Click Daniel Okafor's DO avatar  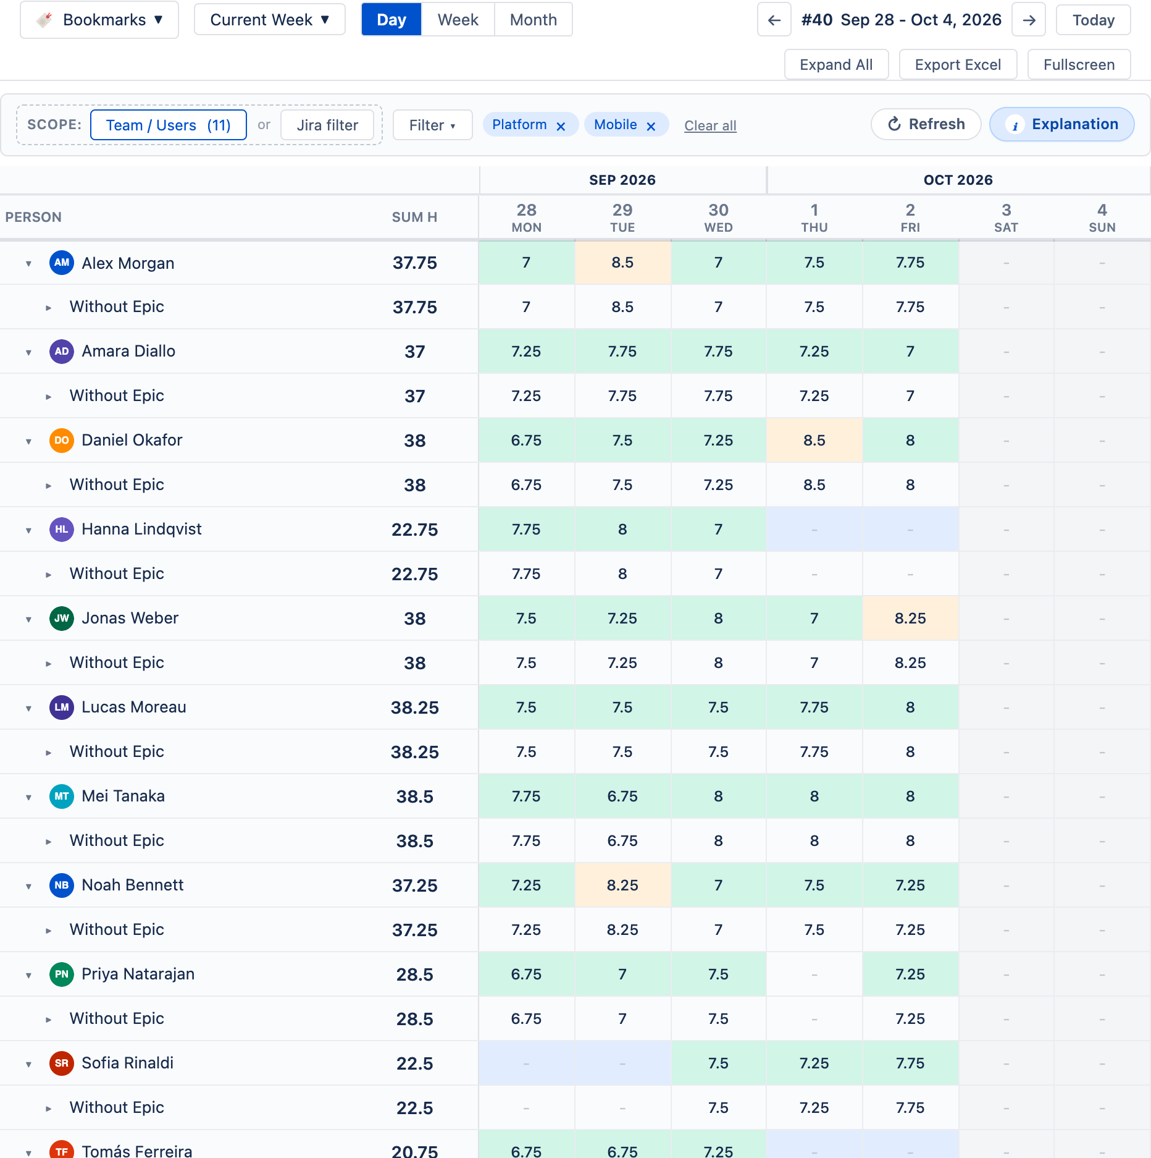point(62,441)
